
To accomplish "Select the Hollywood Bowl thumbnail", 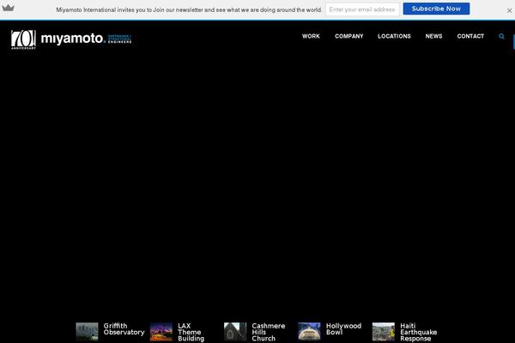I will (309, 332).
